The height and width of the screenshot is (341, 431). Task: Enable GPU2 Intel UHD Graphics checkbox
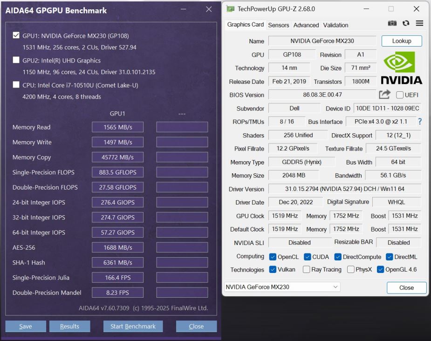point(16,60)
